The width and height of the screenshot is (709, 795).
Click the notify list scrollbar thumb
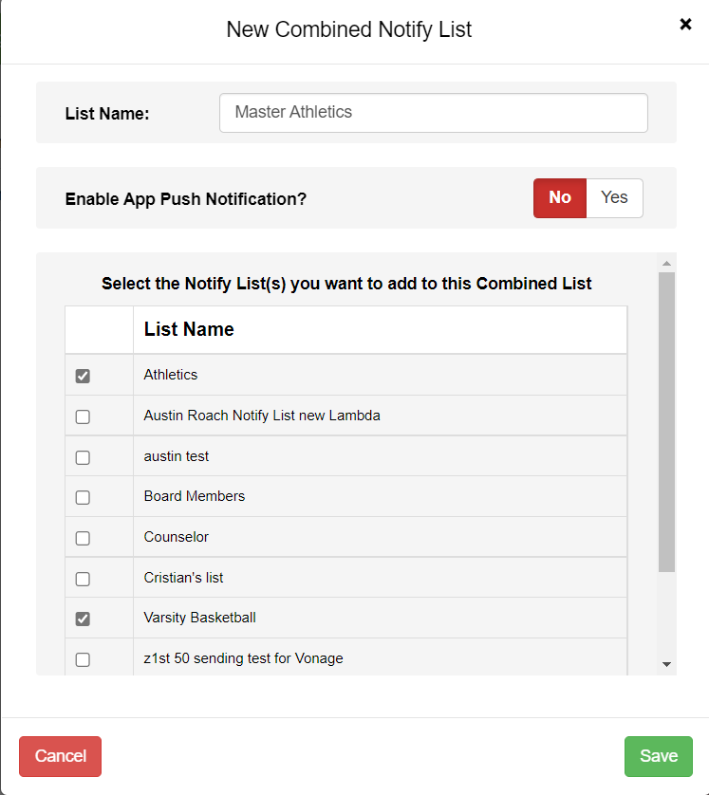(666, 422)
